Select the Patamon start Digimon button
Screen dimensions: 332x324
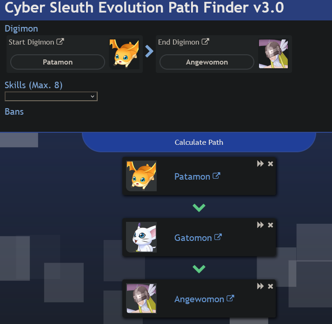58,62
